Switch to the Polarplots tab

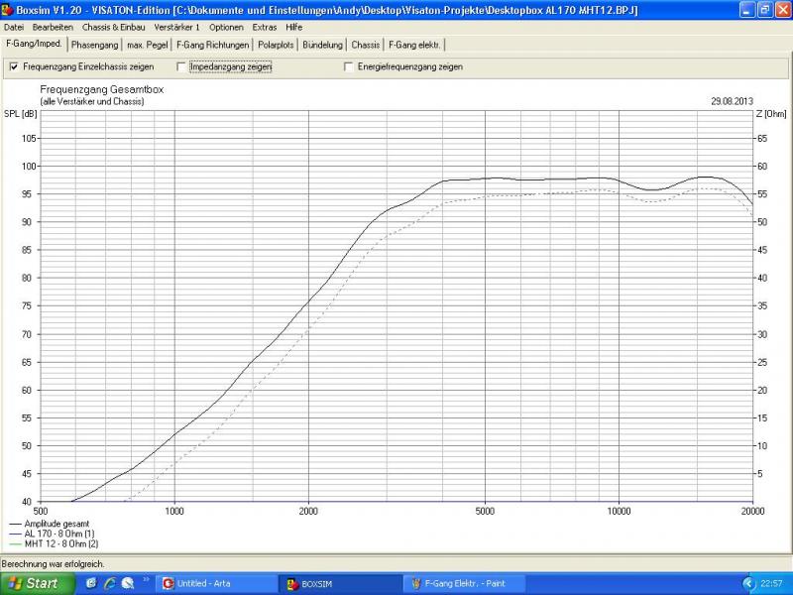pyautogui.click(x=275, y=45)
